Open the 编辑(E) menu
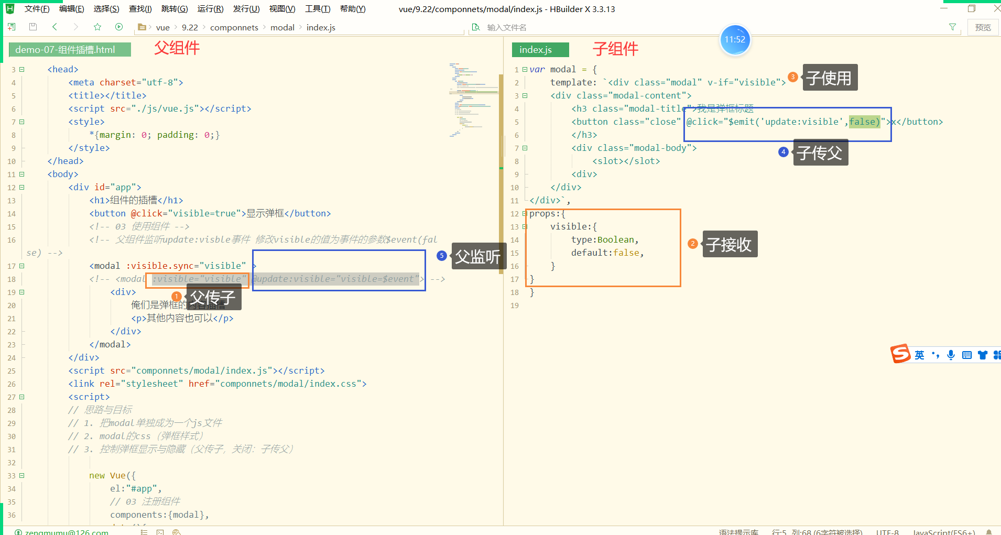The height and width of the screenshot is (535, 1001). coord(72,9)
